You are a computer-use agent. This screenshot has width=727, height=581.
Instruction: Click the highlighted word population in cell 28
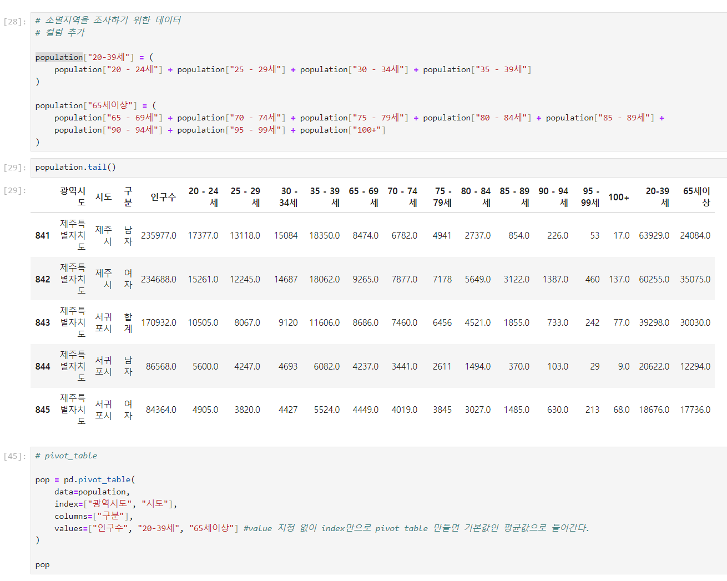click(x=59, y=57)
